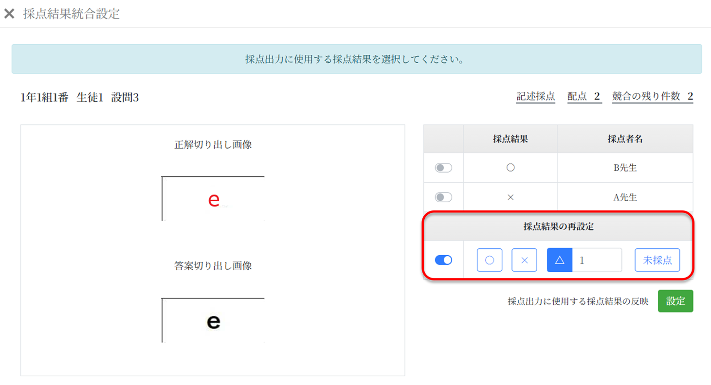Screen dimensions: 711x385
Task: Click the × result in A先生 row
Action: (510, 197)
